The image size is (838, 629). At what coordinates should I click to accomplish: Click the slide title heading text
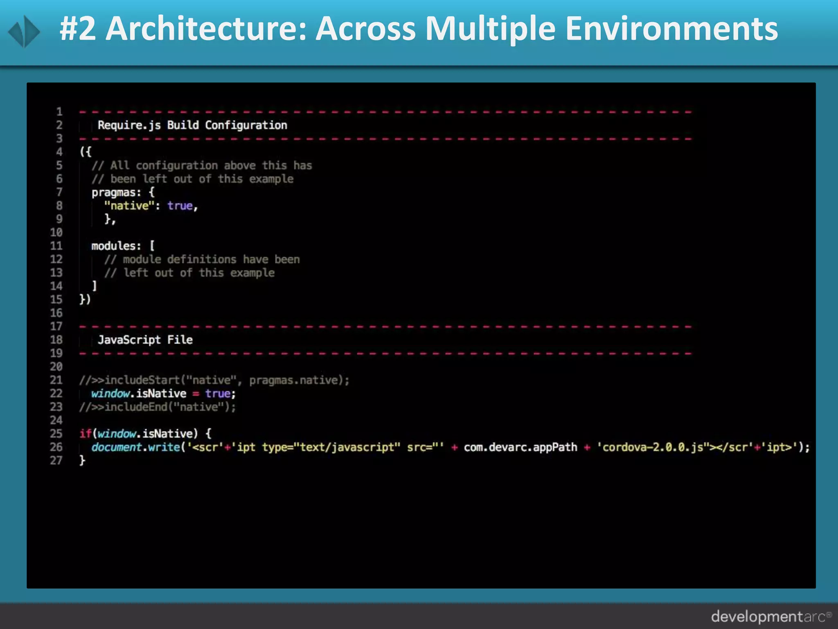point(418,29)
